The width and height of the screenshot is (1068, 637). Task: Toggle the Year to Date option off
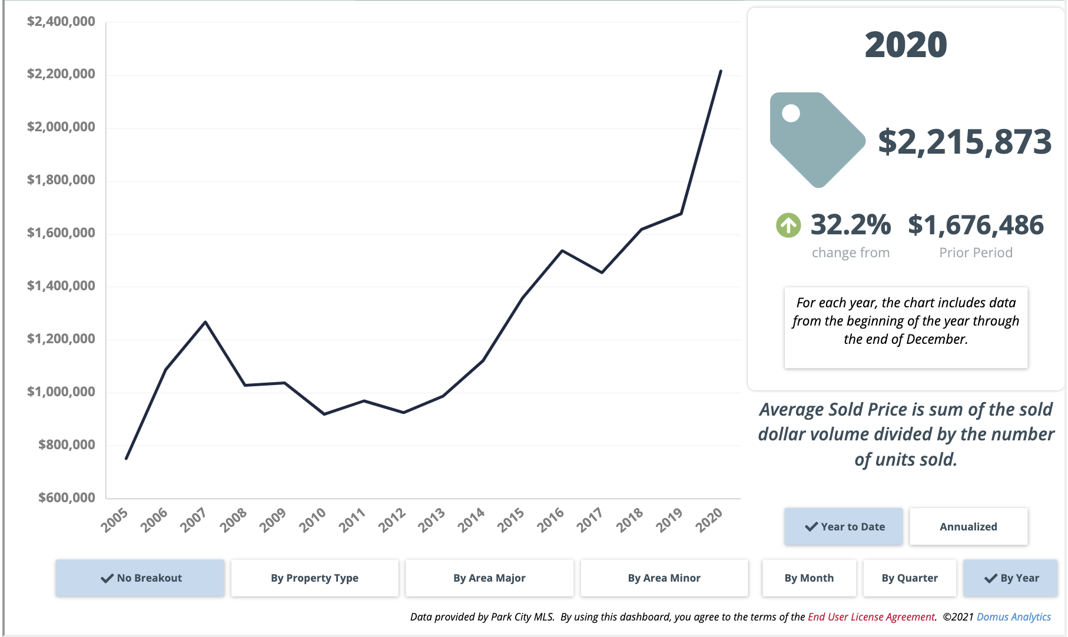pyautogui.click(x=843, y=527)
